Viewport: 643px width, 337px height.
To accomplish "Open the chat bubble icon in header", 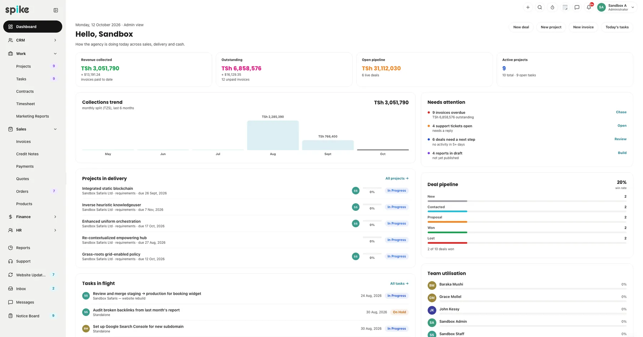I will coord(577,7).
